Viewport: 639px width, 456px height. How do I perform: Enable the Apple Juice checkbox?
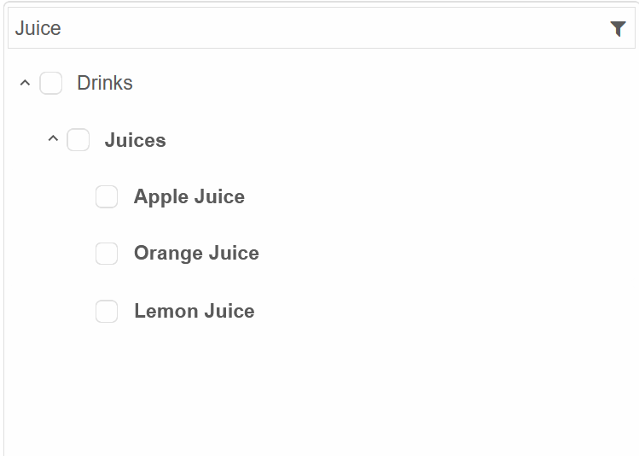[107, 196]
